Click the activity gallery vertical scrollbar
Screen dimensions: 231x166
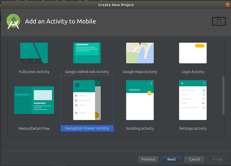point(223,96)
